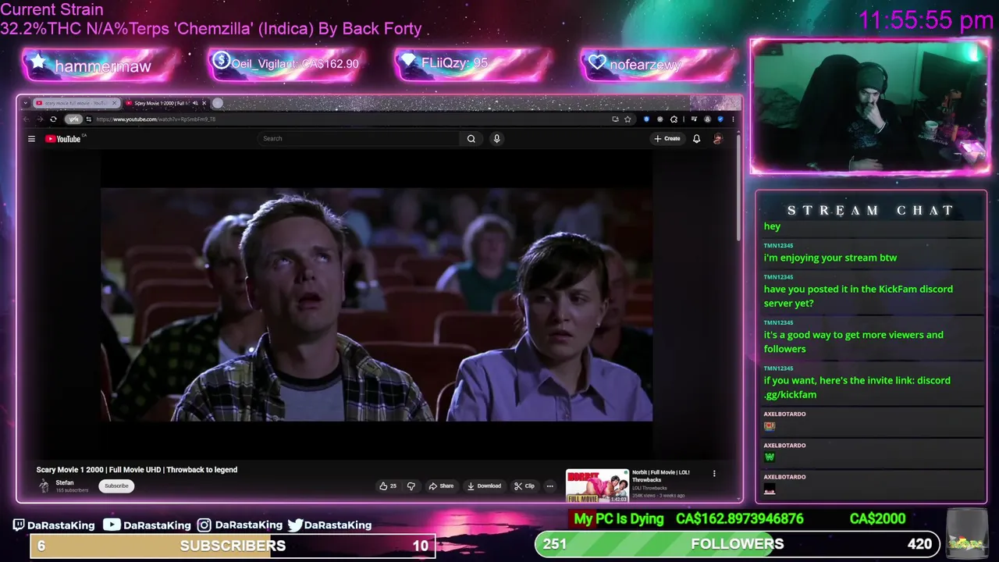The width and height of the screenshot is (999, 562).
Task: Click the 'nofearzewy' overlay label
Action: (x=645, y=65)
